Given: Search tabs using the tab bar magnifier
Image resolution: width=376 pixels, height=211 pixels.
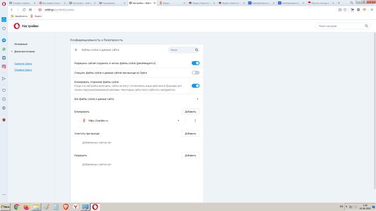Looking at the screenshot, I should 351,3.
